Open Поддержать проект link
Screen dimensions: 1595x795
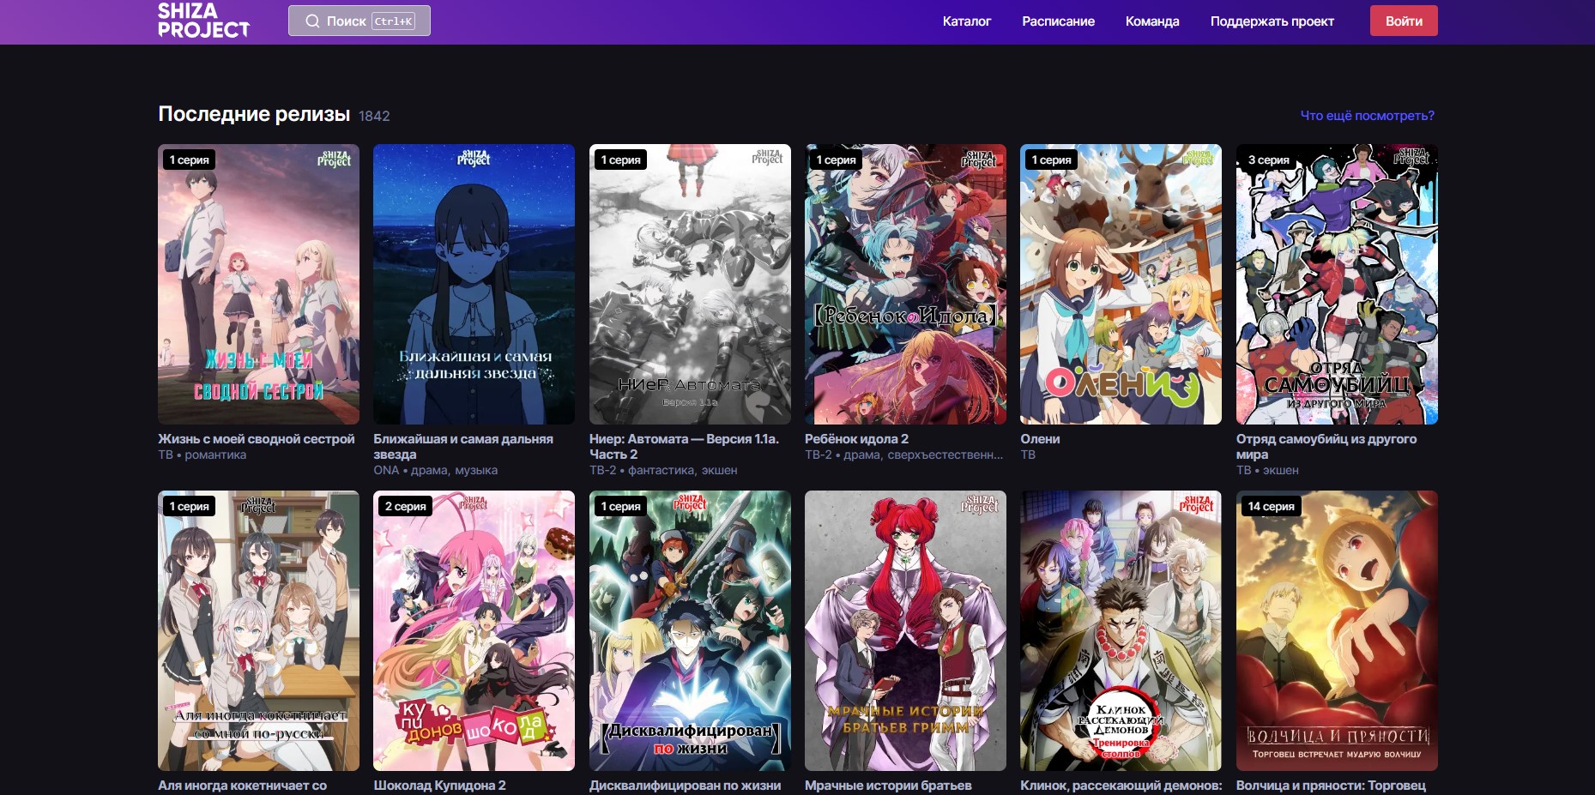tap(1272, 21)
